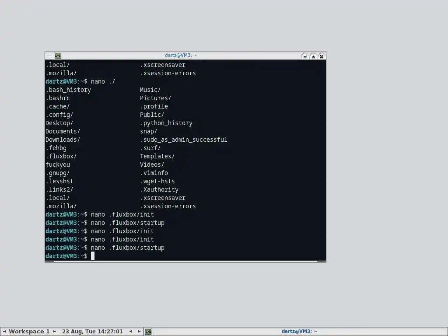
Task: Click the .lesshst entry
Action: (59, 181)
